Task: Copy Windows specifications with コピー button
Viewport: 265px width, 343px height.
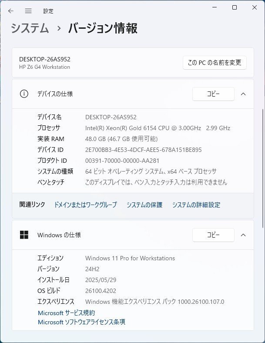Action: pyautogui.click(x=213, y=235)
